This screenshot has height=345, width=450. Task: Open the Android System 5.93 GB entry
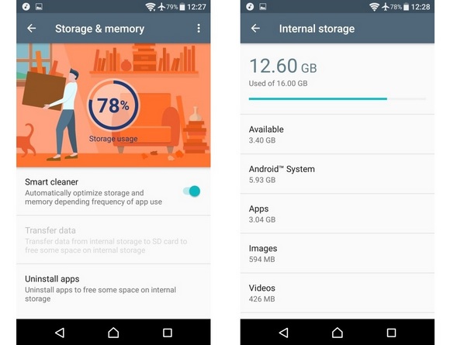tap(337, 174)
